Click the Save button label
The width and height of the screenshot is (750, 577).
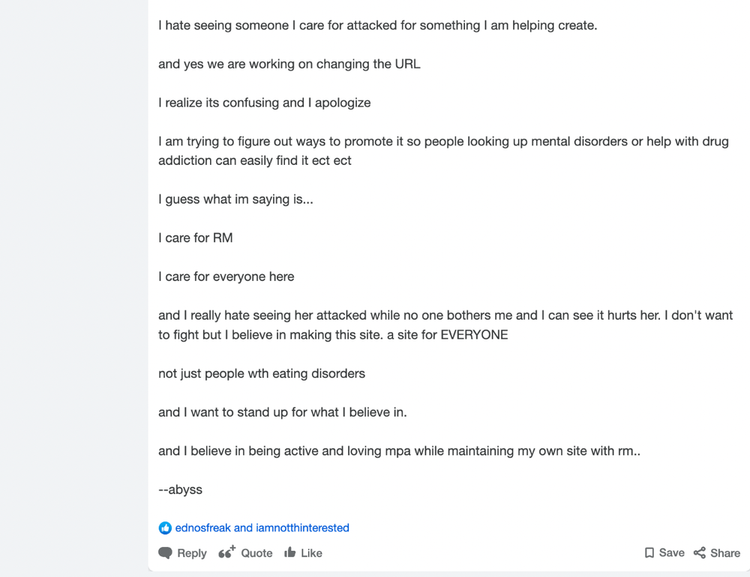[671, 553]
